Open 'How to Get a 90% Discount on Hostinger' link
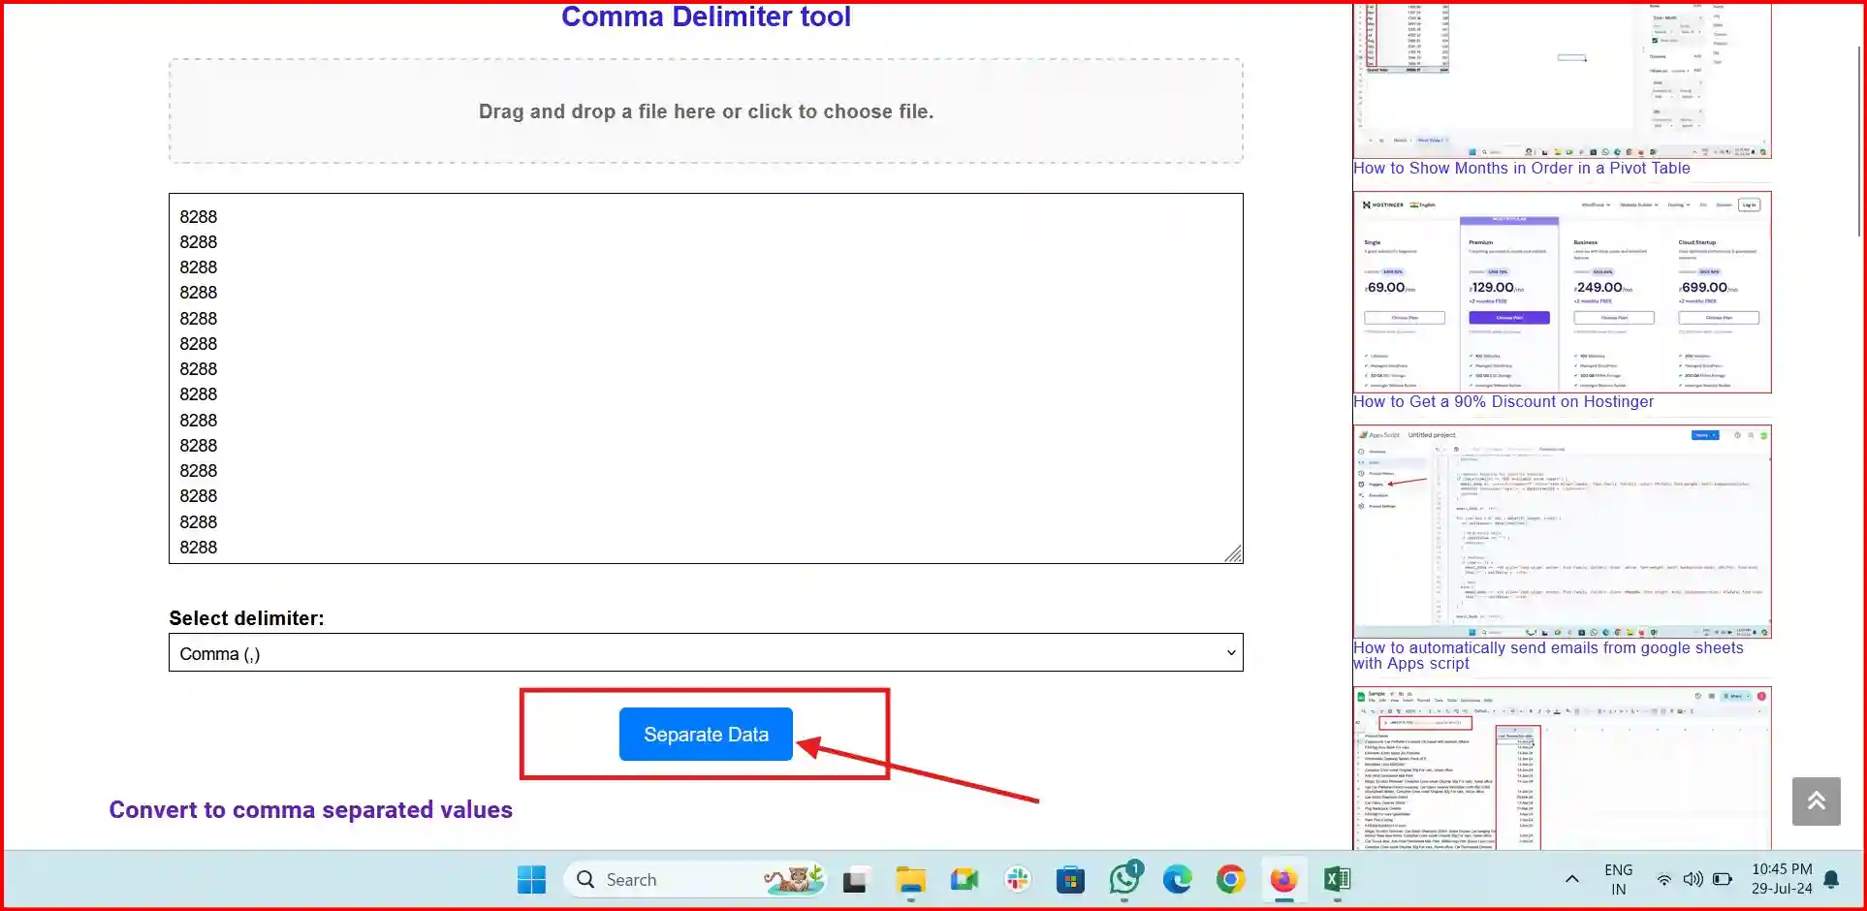1867x911 pixels. point(1503,402)
